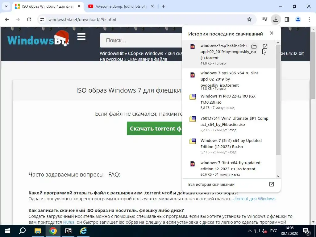Viewport: 316px width, 237px height.
Task: Open the 7601.17514_Win7_Ultimate_SP1 ISO entry
Action: pos(229,123)
